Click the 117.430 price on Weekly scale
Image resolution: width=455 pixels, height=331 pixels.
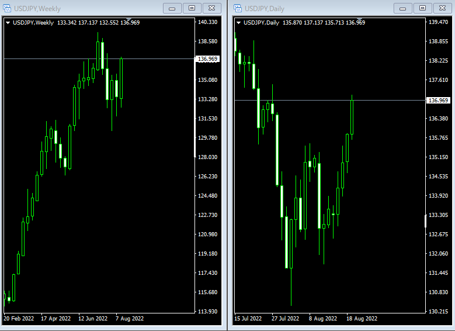207,273
